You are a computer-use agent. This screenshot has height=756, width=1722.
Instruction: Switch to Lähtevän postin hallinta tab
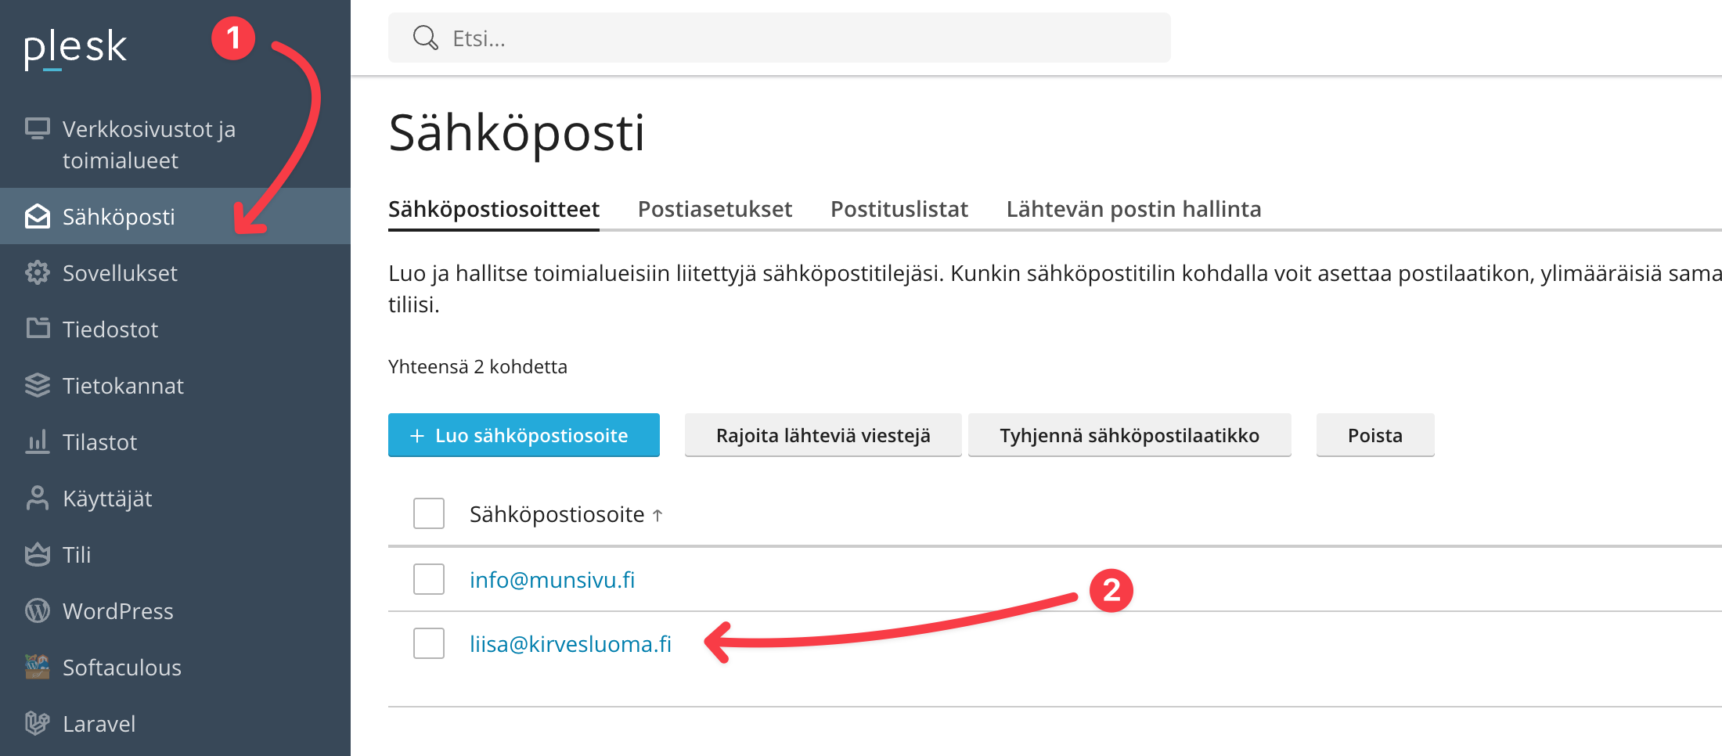(x=1134, y=209)
